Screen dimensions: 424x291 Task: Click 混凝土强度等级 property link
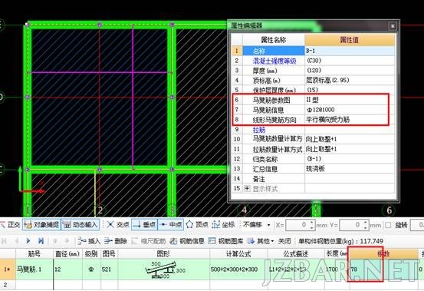(x=274, y=61)
